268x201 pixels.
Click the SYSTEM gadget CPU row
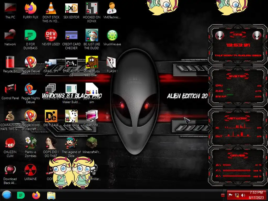(x=238, y=86)
